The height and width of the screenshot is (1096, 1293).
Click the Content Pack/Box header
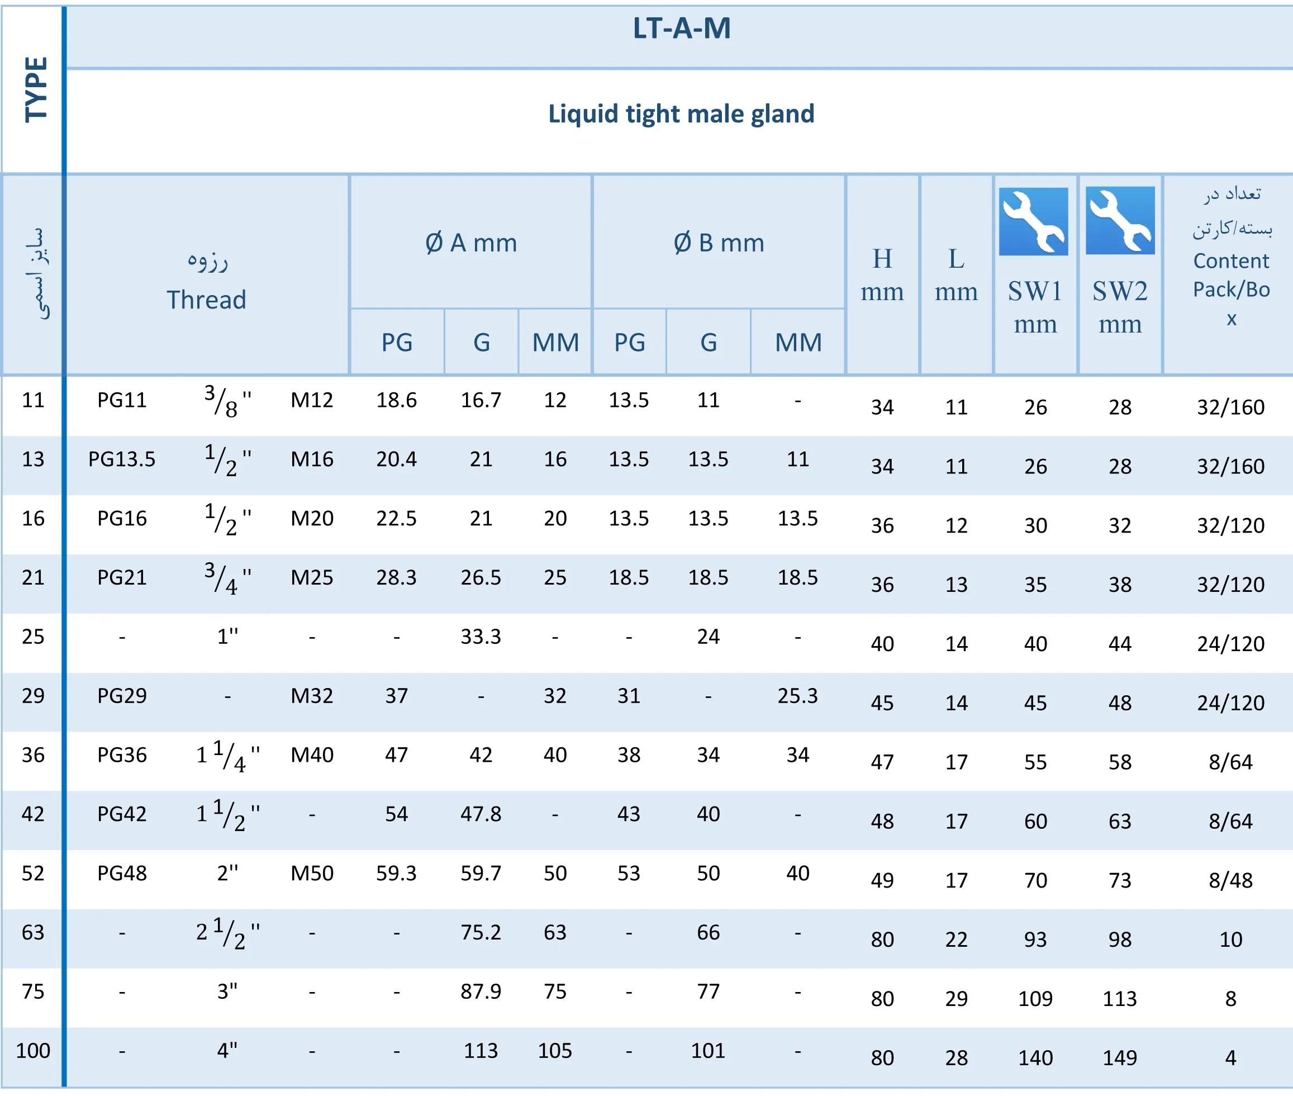(x=1230, y=273)
